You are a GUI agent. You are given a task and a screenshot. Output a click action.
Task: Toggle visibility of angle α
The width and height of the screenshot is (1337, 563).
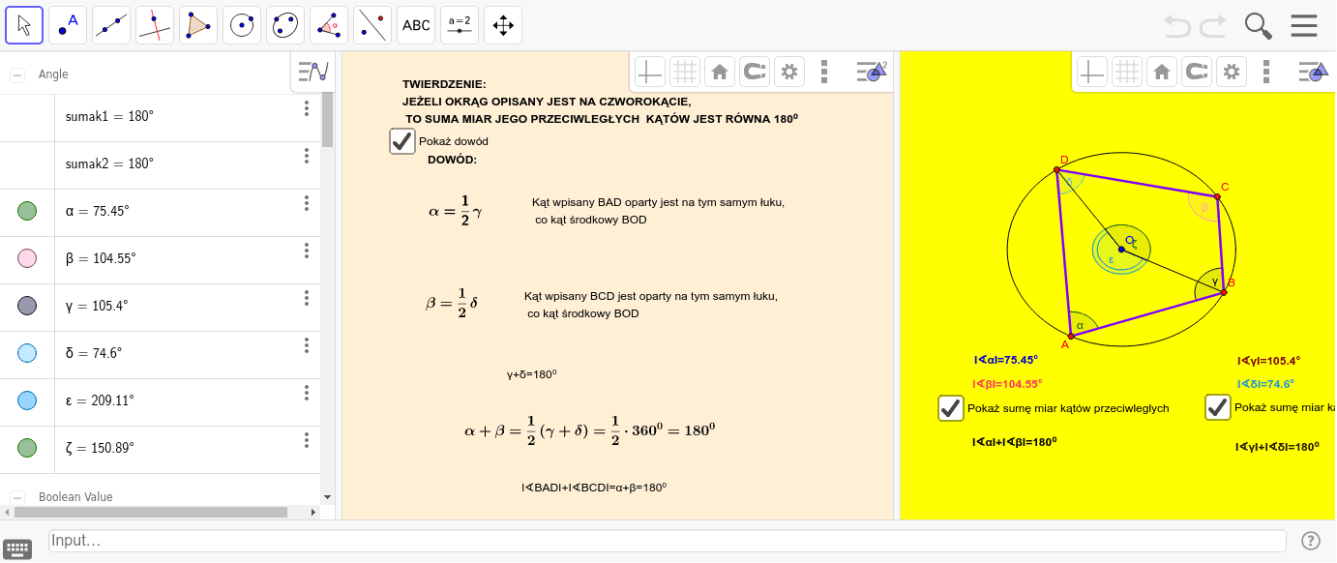pos(27,211)
